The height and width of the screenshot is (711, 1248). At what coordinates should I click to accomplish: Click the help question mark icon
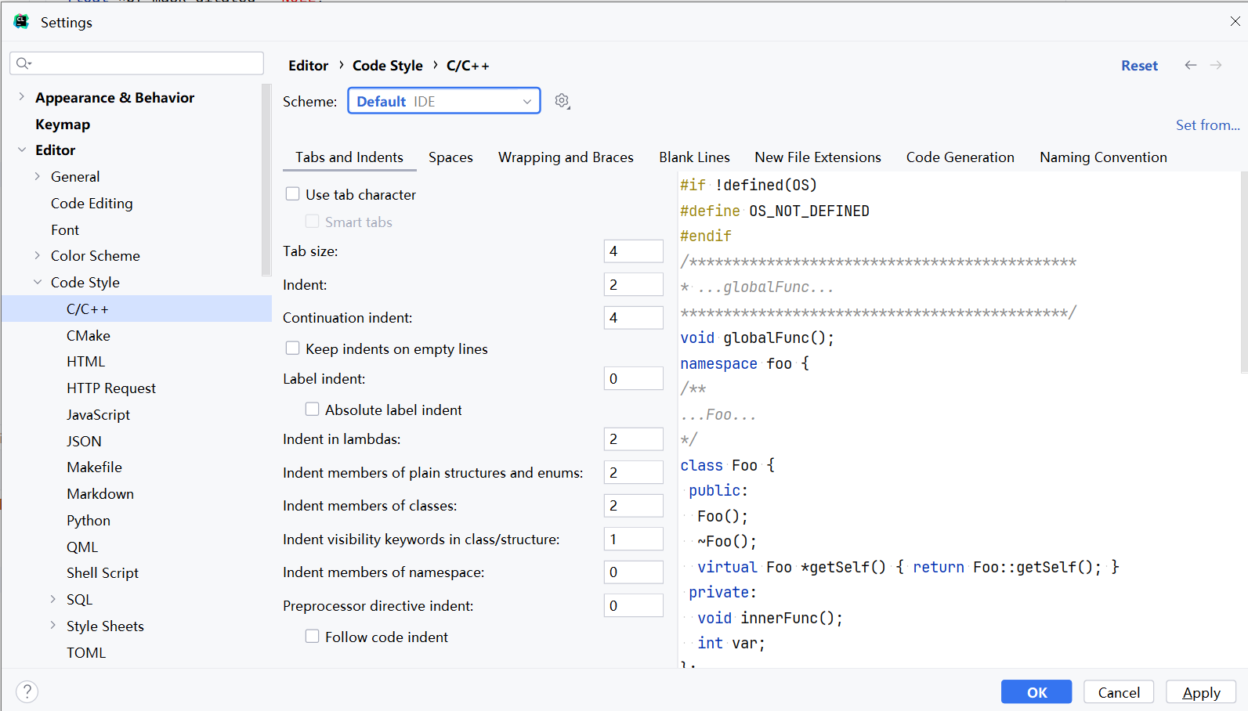(x=27, y=691)
